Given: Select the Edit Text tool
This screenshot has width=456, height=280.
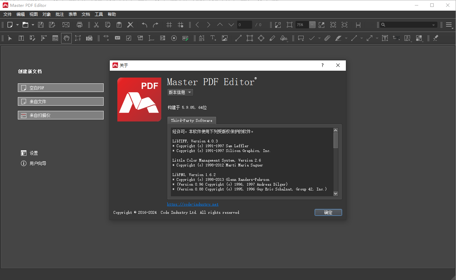Looking at the screenshot, I should point(21,38).
